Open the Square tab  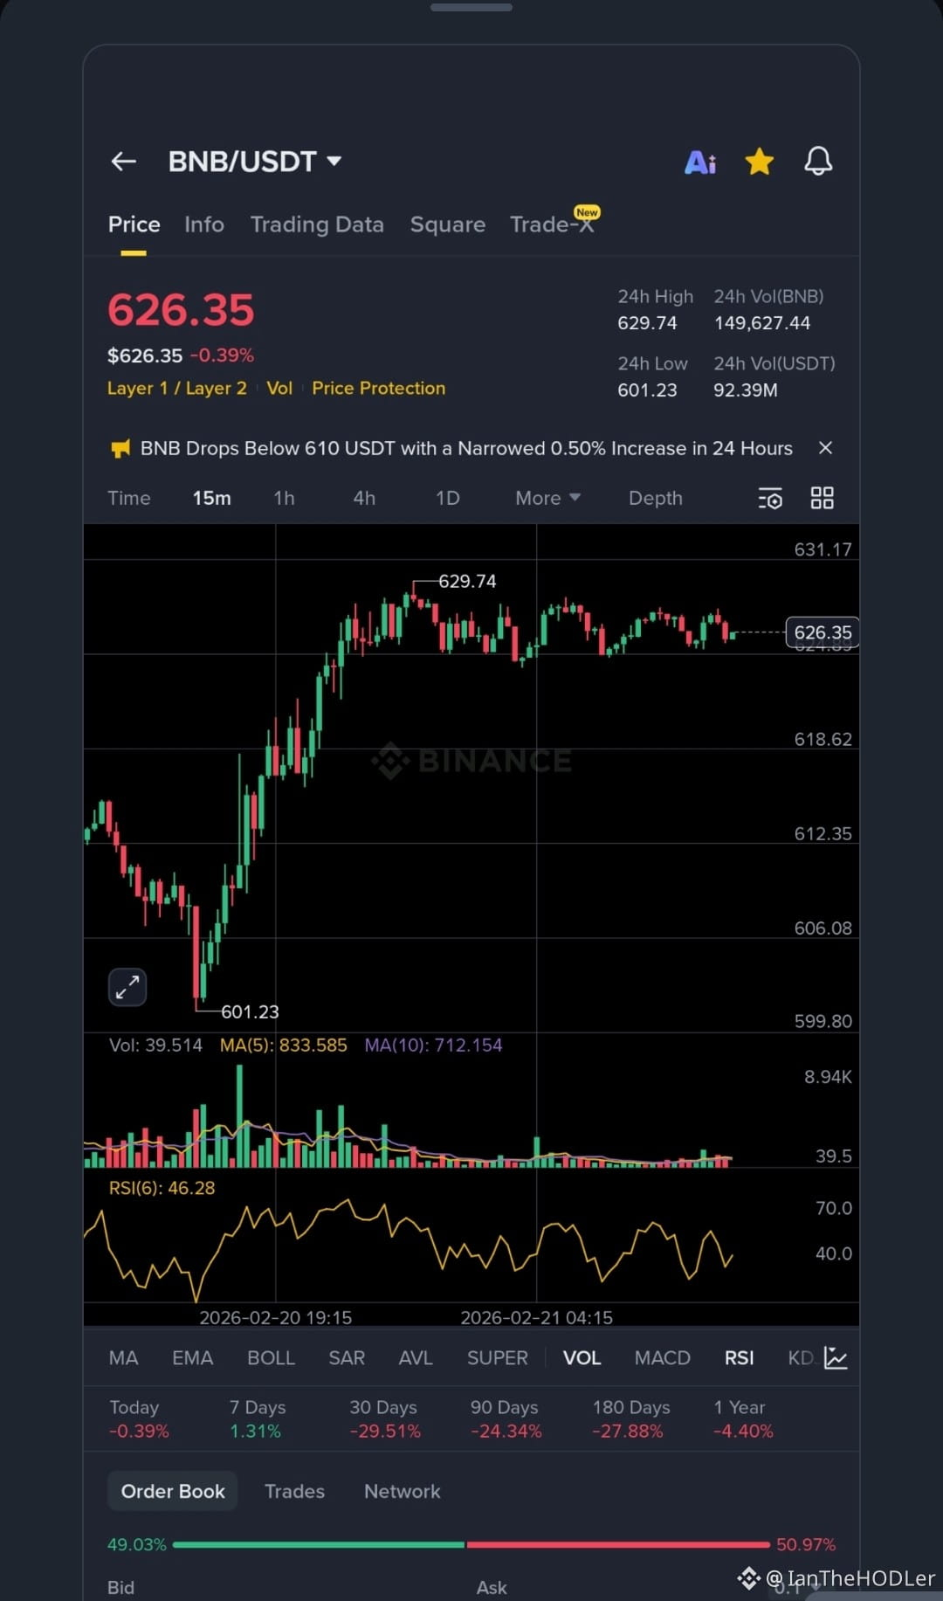click(x=448, y=224)
